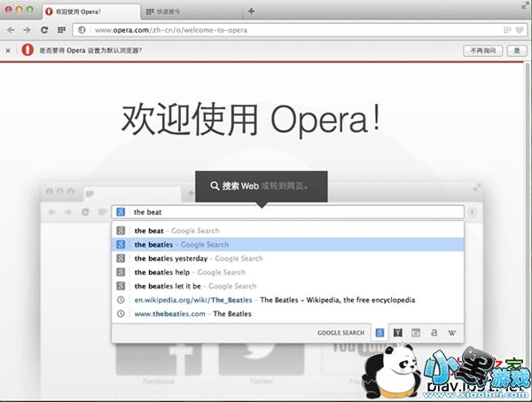Viewport: 532px width, 402px height.
Task: Click the Twitter speed dial tile
Action: (x=262, y=360)
